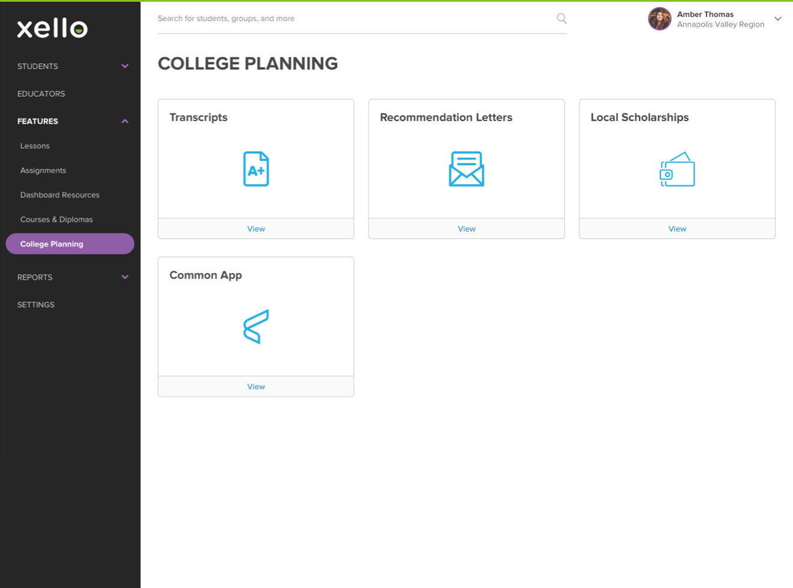Screen dimensions: 793x588
Task: Click the Local Scholarships wallet icon
Action: click(x=677, y=169)
